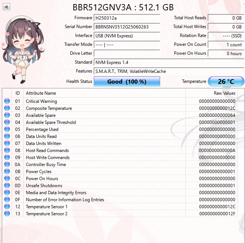Select Media and Data Integrity Errors name

[x=56, y=193]
